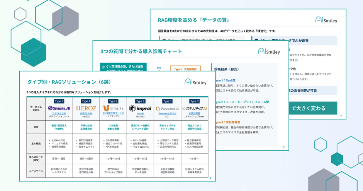Click the Panorama AI logo in the table

[x=167, y=109]
